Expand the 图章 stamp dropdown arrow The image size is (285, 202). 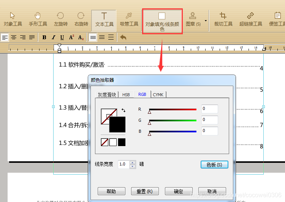(x=206, y=21)
